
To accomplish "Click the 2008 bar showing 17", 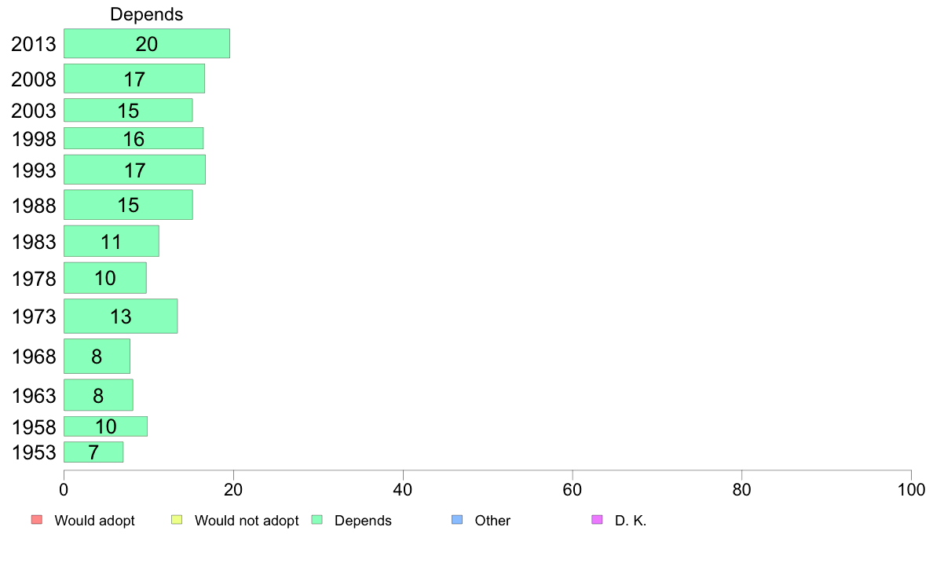I will coord(134,79).
